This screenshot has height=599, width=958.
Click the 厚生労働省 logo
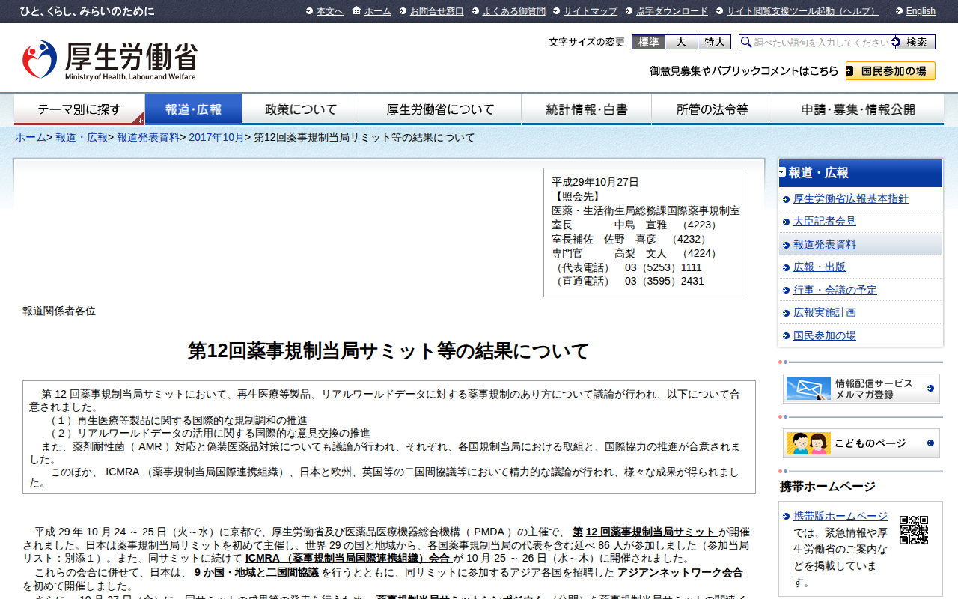[x=109, y=60]
